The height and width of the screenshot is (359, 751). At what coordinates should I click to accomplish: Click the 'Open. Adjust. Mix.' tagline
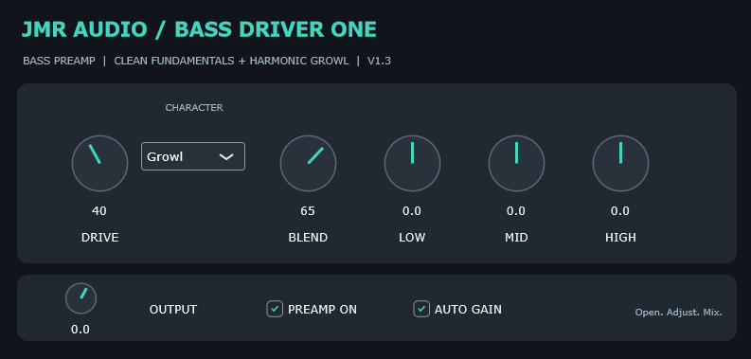coord(679,313)
